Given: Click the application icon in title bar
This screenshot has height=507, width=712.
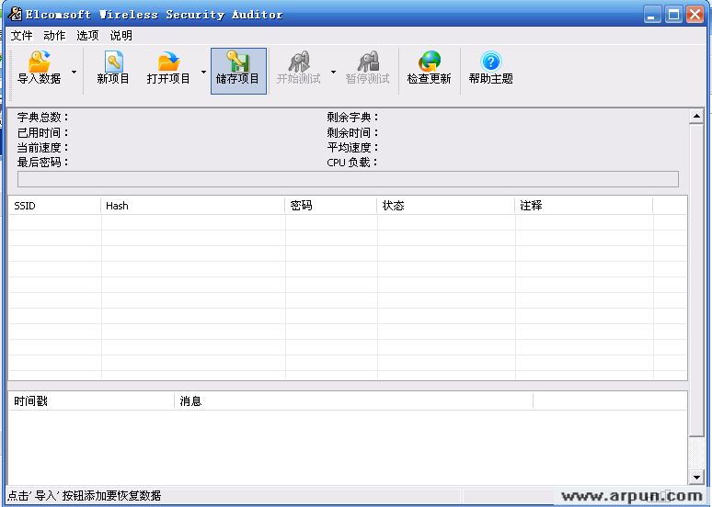Looking at the screenshot, I should pyautogui.click(x=15, y=14).
